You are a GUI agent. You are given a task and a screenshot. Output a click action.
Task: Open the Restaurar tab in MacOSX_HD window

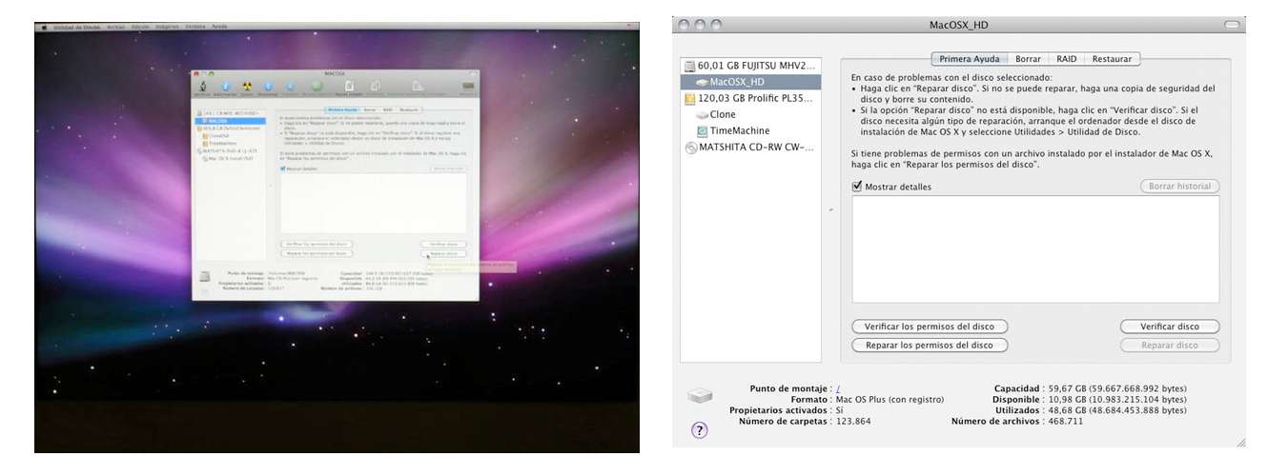click(x=1112, y=59)
